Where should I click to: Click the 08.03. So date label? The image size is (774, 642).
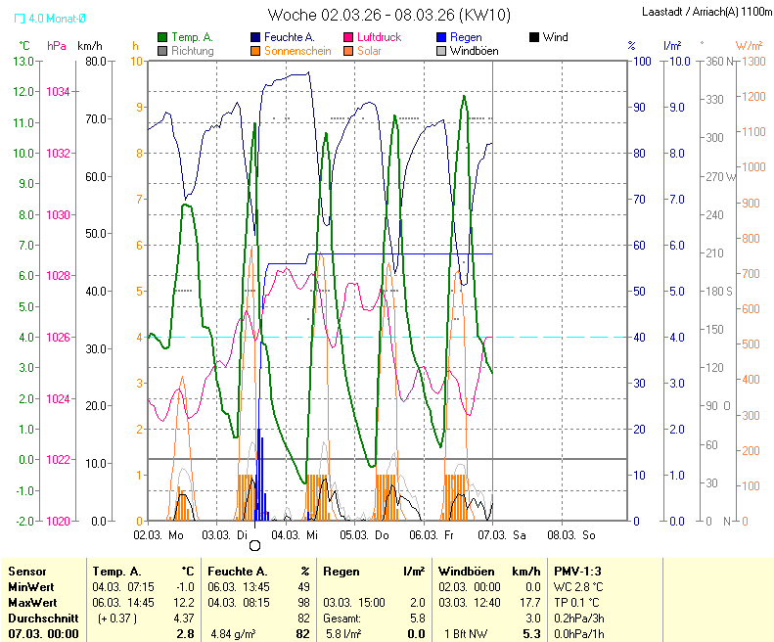tap(571, 535)
